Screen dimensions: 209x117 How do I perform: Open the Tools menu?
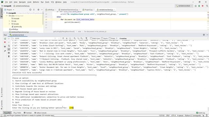pyautogui.click(x=47, y=2)
